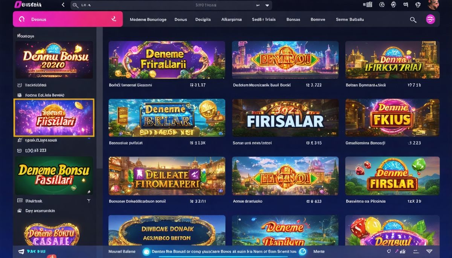Click the icon left of Deonus in the pink button
Image resolution: width=452 pixels, height=258 pixels.
click(21, 19)
